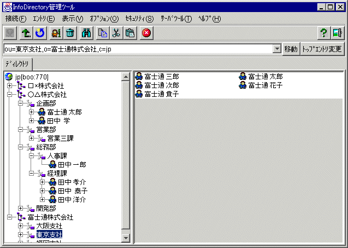Open the 表示(V) menu

tap(73, 19)
